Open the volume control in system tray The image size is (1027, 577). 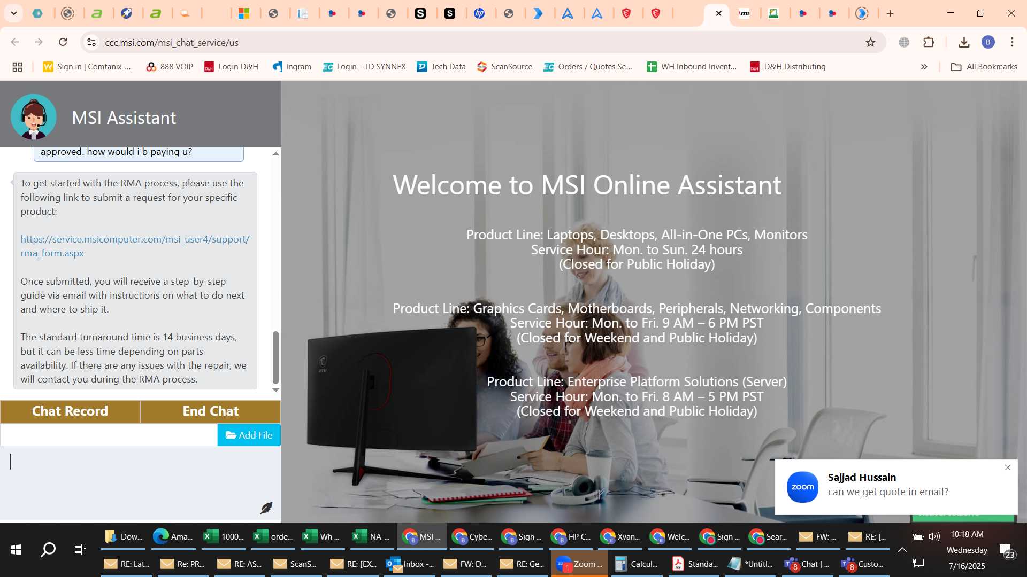(934, 536)
